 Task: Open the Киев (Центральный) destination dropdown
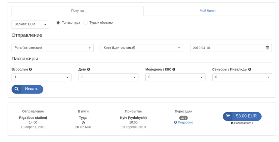click(142, 48)
